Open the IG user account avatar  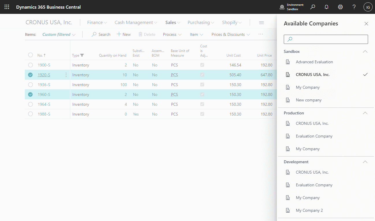click(x=368, y=7)
